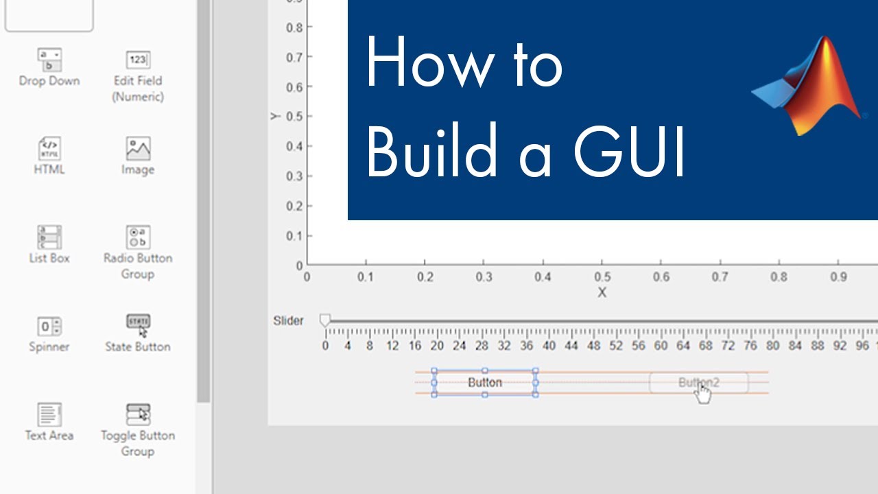Select the State Button component icon
This screenshot has height=494, width=878.
point(138,325)
